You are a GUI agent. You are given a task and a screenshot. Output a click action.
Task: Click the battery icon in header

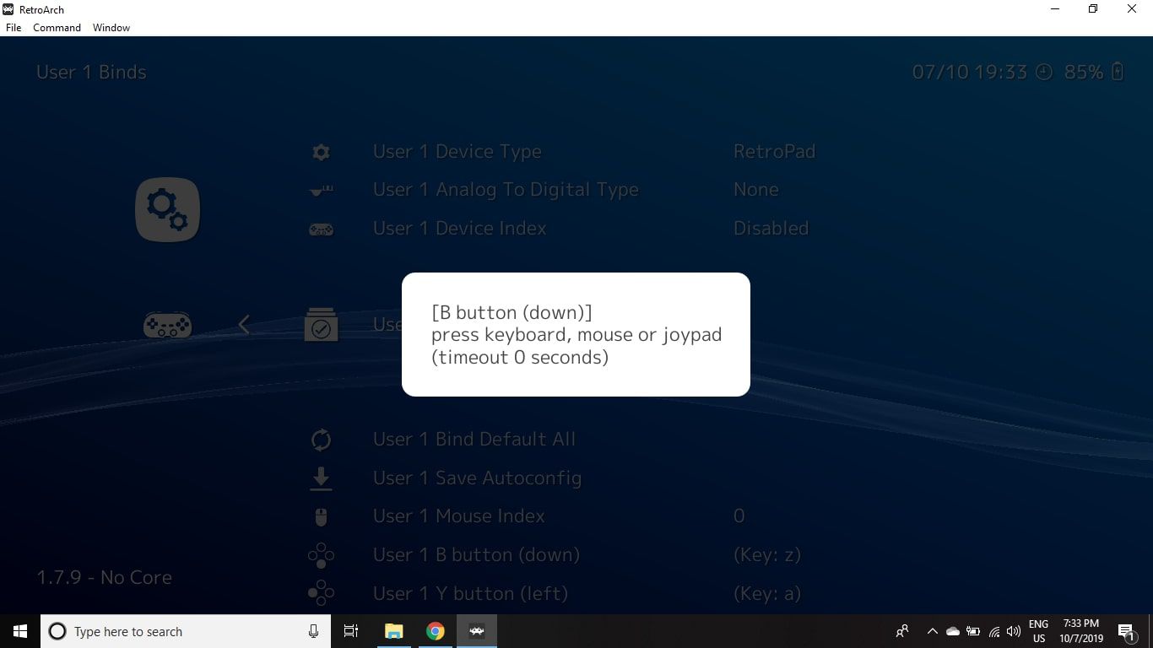click(1118, 72)
